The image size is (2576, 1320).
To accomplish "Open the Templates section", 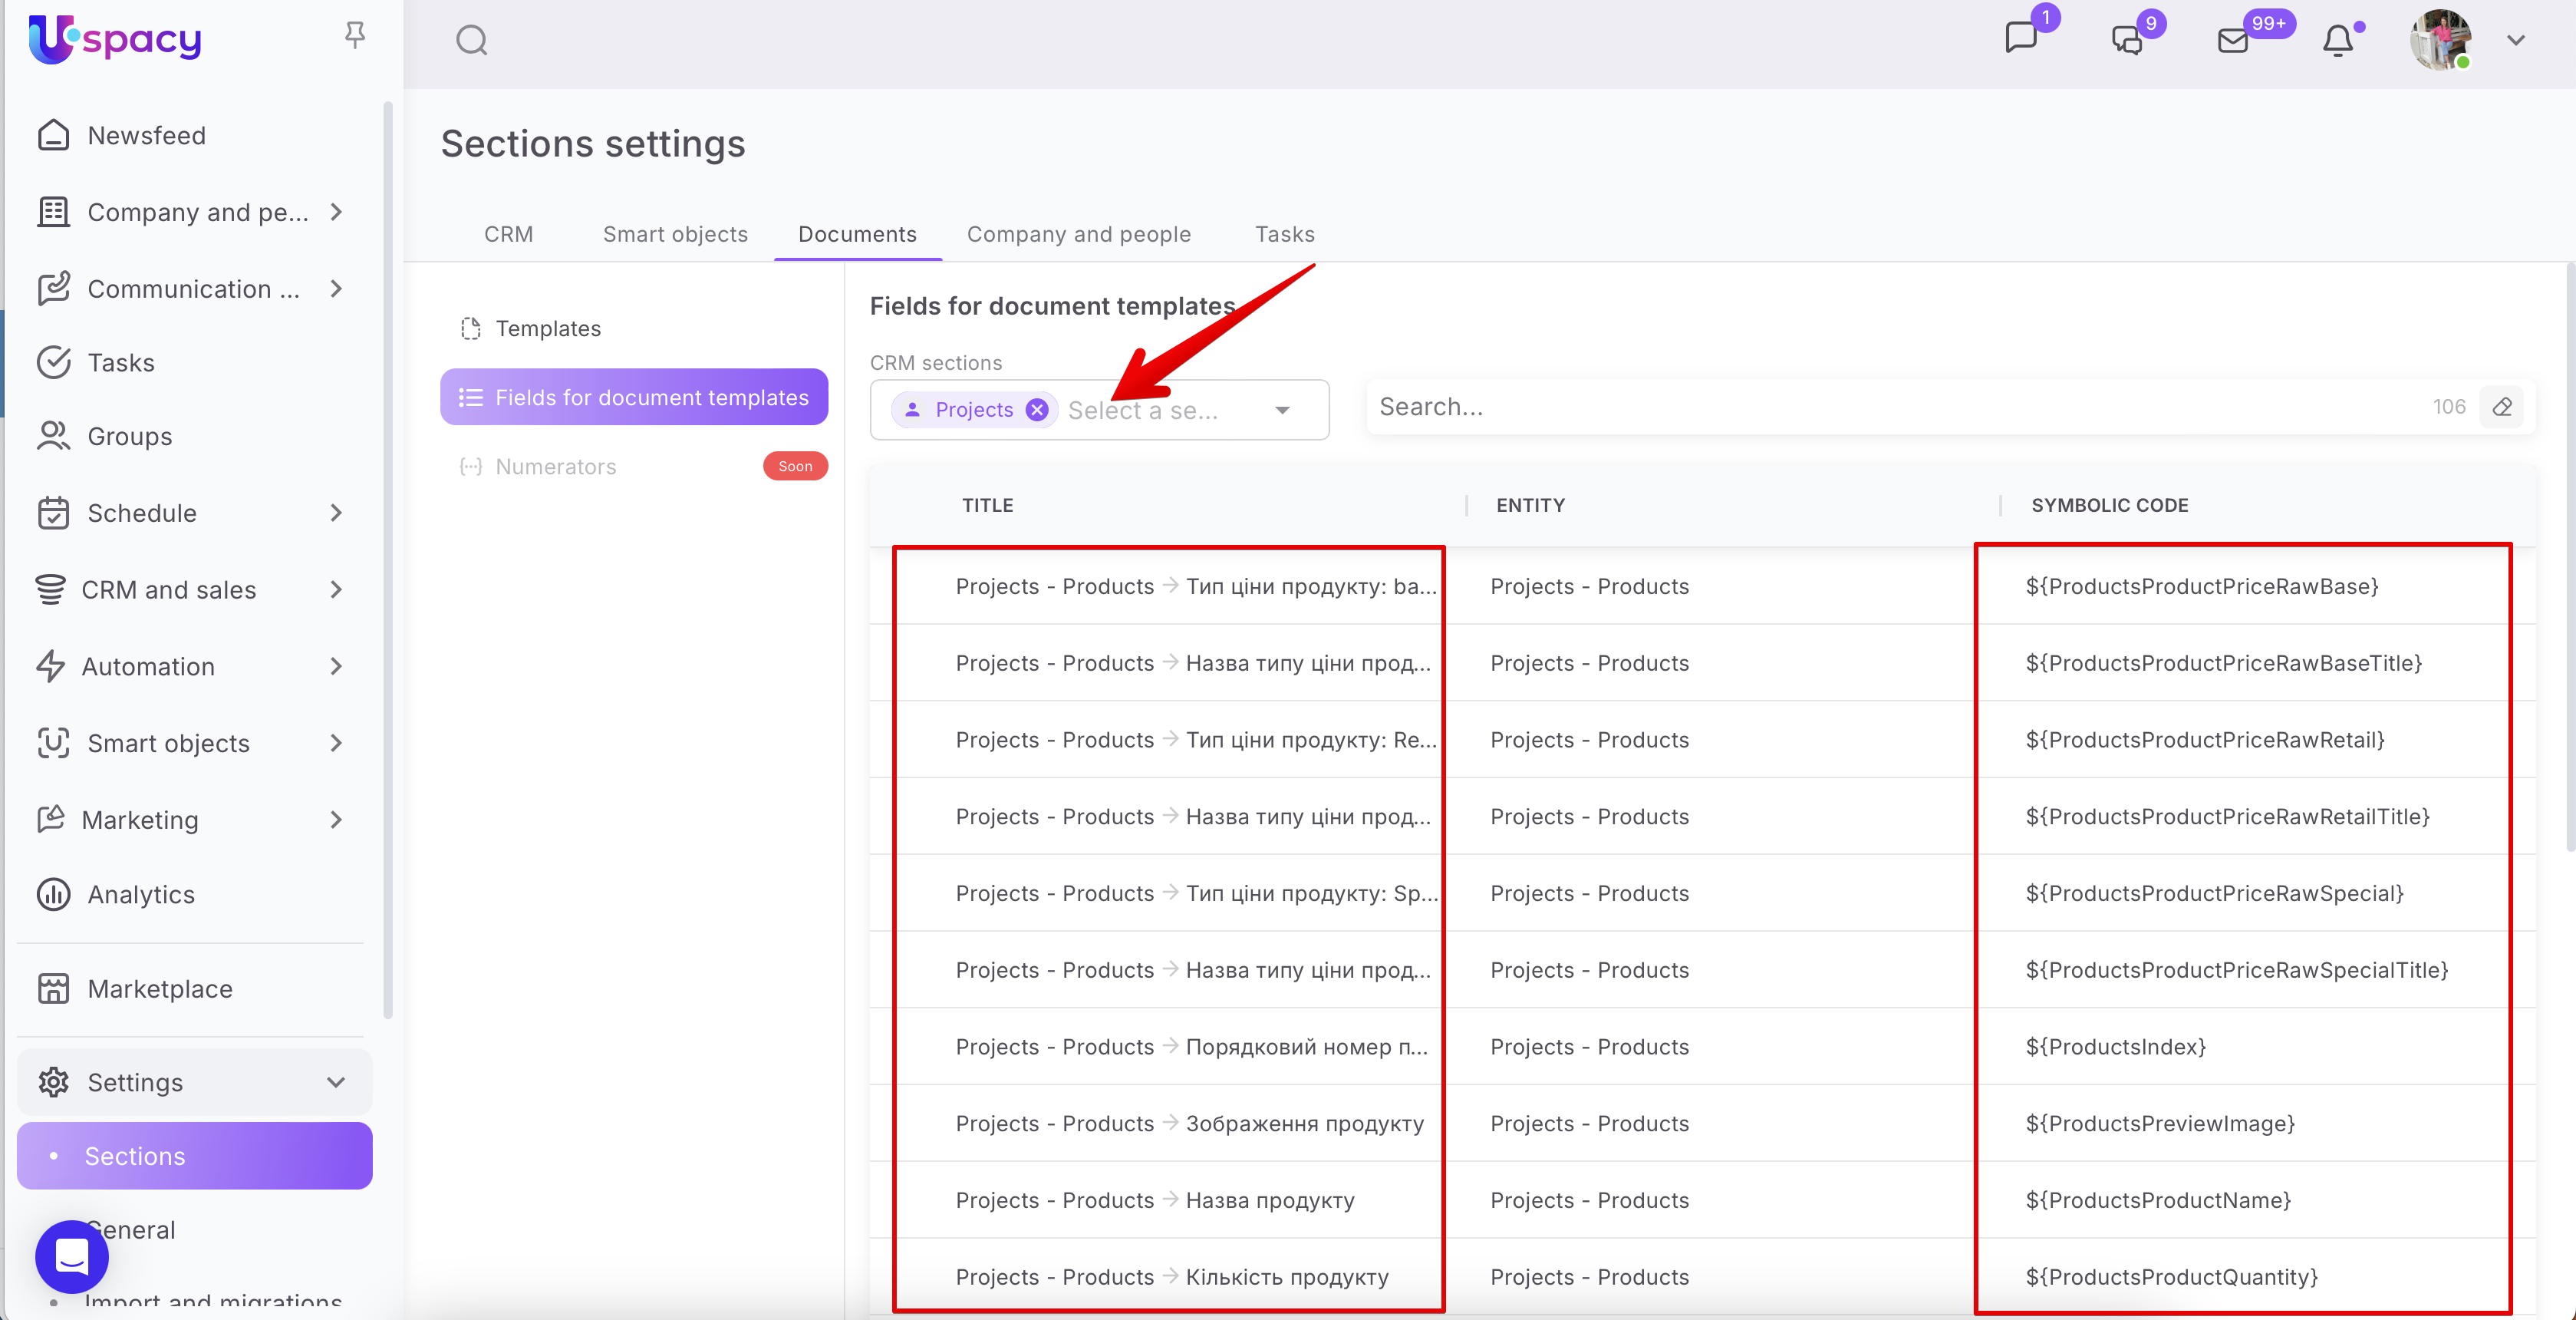I will 548,328.
